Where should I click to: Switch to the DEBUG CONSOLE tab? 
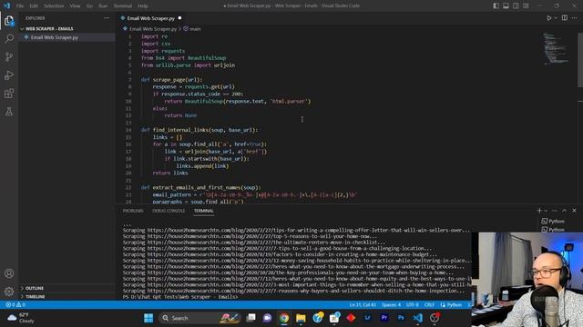[x=169, y=211]
